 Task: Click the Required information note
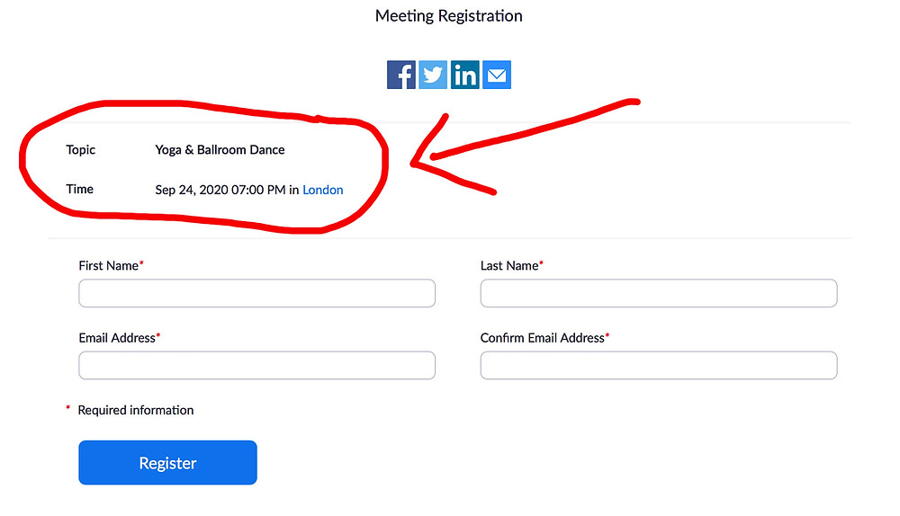(136, 410)
